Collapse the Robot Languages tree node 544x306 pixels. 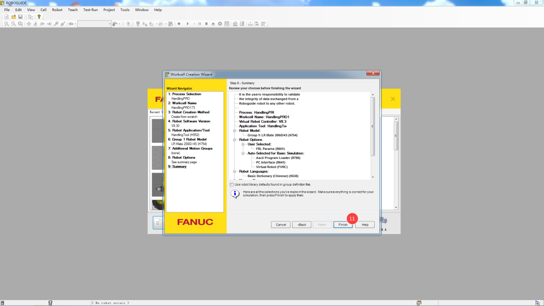point(235,172)
